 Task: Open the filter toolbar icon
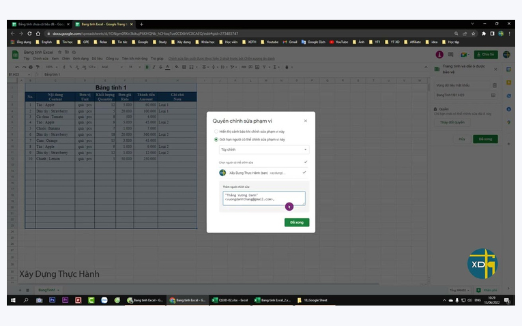click(x=265, y=68)
